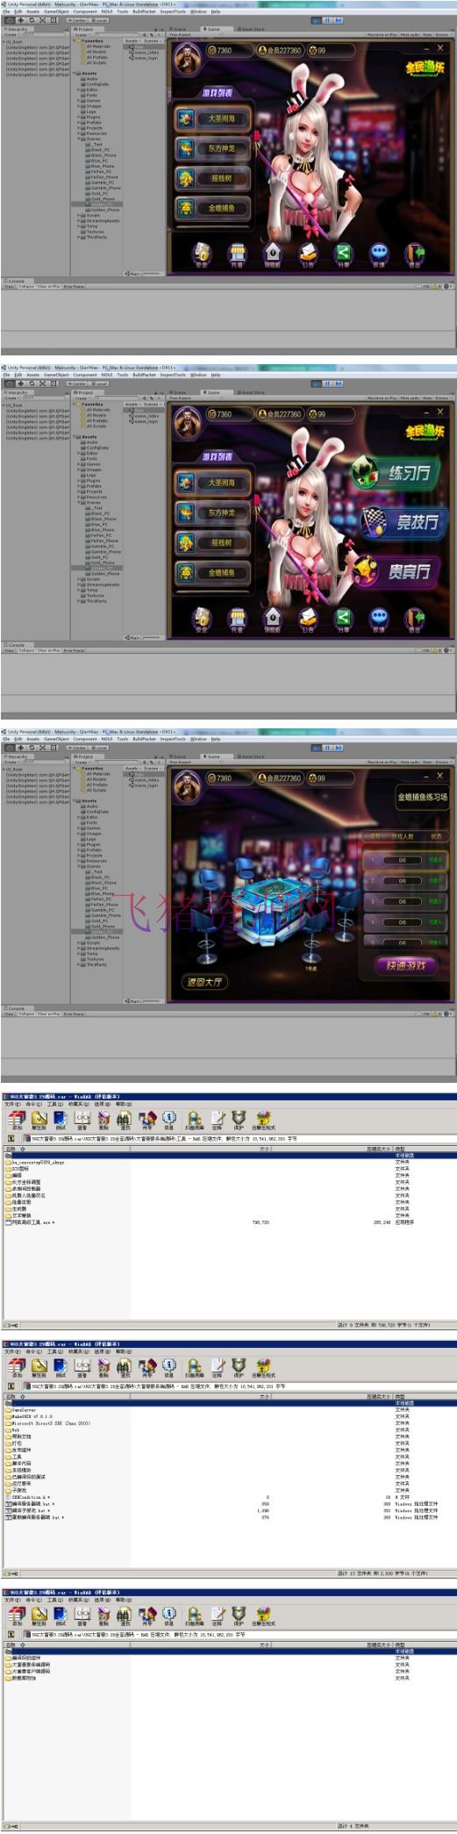Viewport: 457px width, 1834px height.
Task: Click green share icon in first Unity game bar
Action: coord(343,254)
